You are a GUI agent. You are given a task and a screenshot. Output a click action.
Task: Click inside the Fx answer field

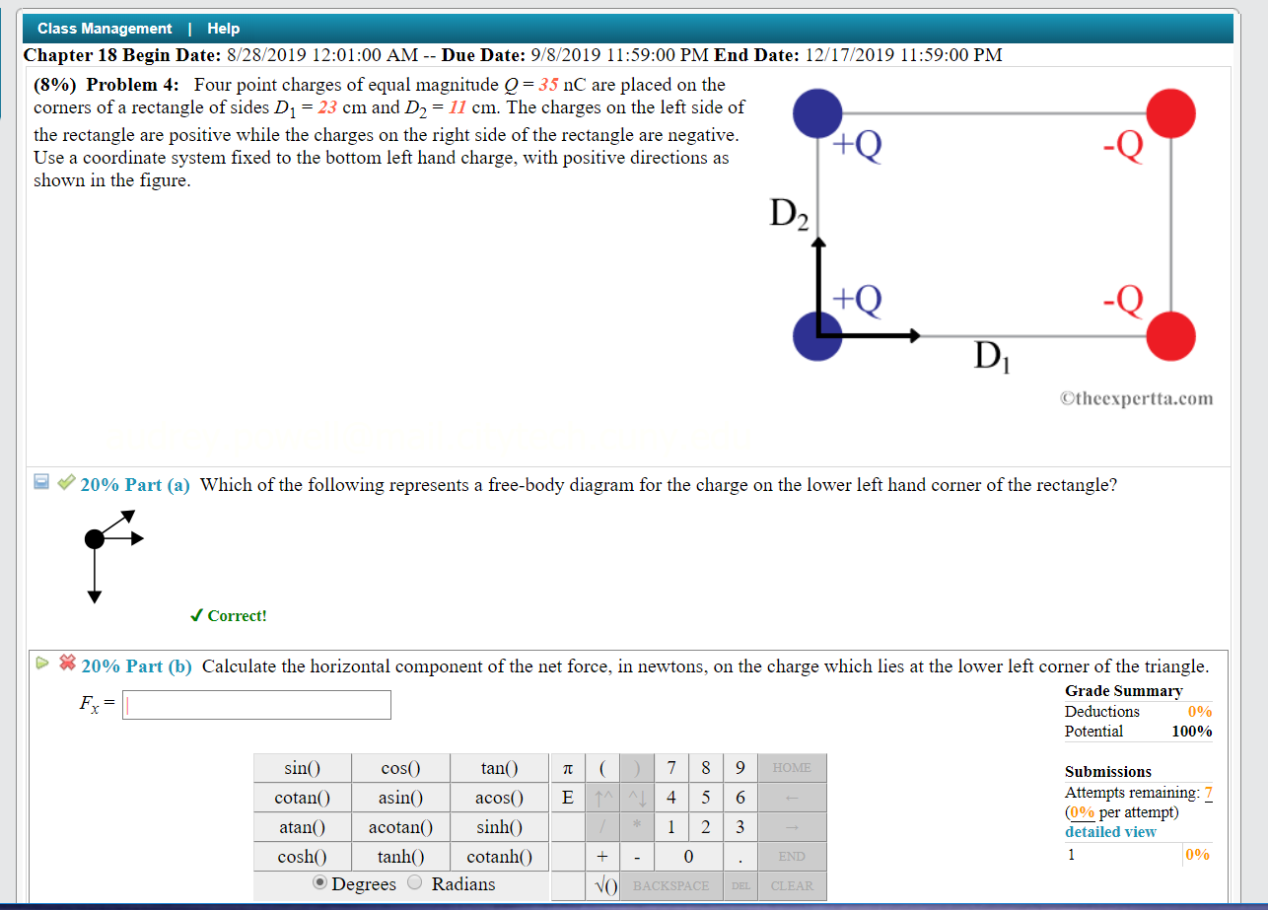[256, 704]
